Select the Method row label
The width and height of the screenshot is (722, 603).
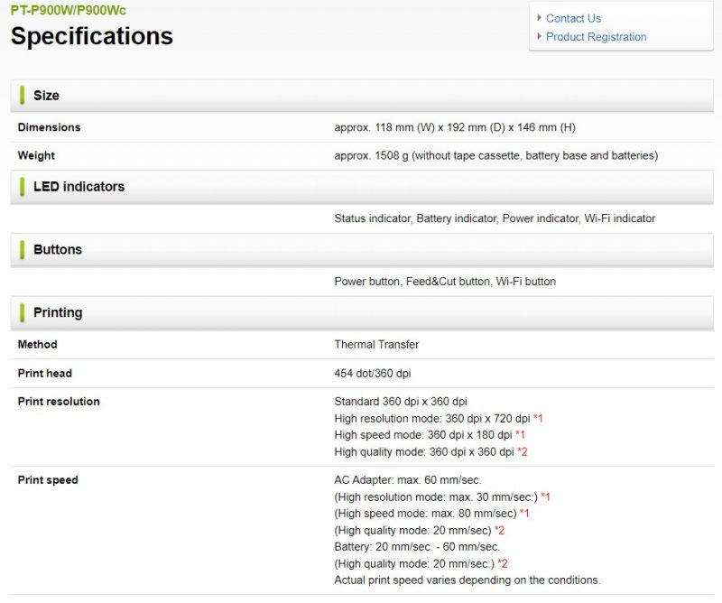coord(37,345)
